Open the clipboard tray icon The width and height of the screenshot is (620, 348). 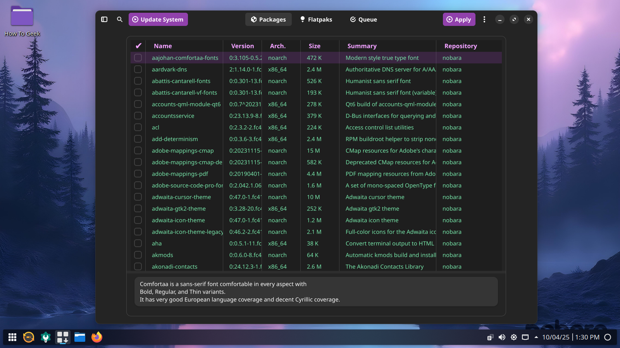490,337
